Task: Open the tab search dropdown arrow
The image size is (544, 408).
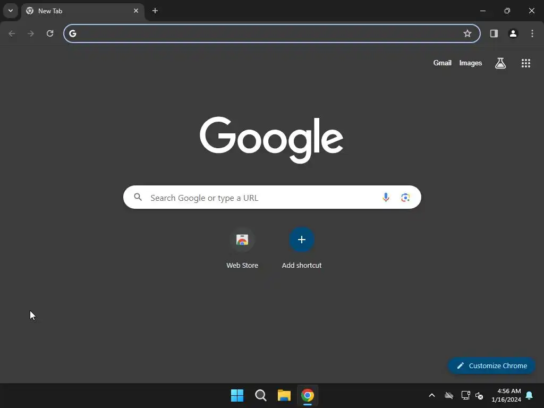Action: pyautogui.click(x=11, y=11)
